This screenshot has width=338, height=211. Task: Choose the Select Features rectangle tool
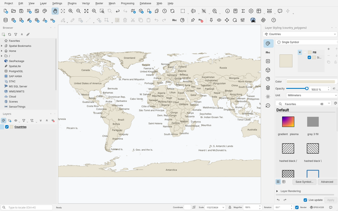click(x=183, y=11)
